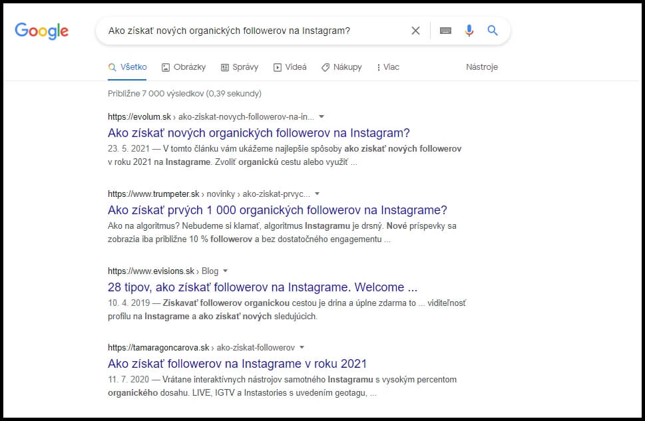The width and height of the screenshot is (645, 421).
Task: Switch to the Obrázky tab
Action: 184,67
